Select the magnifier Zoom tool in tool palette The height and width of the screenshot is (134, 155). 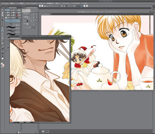point(3,10)
